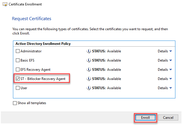Screen dimensions: 182x126
Task: Expand Details for Administrator
Action: tap(164, 51)
